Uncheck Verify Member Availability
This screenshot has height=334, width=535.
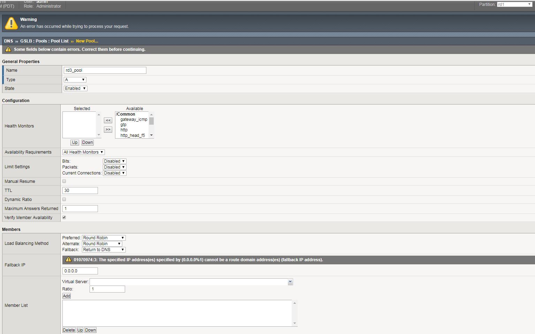coord(64,217)
